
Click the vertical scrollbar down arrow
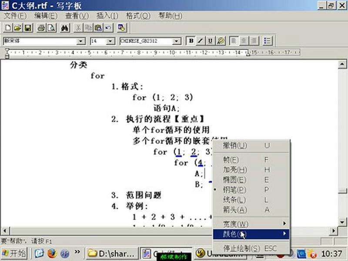coord(342,222)
